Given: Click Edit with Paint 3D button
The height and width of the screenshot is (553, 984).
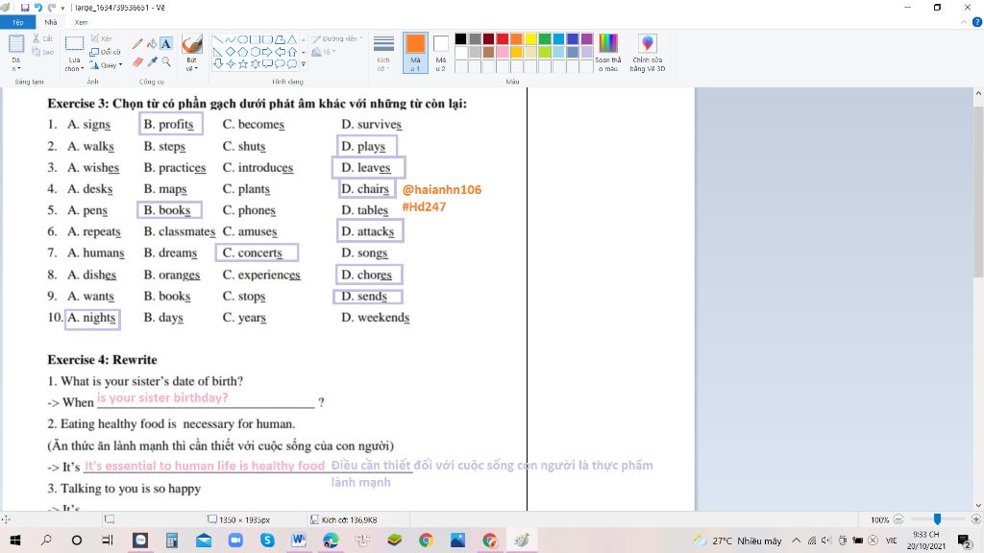Looking at the screenshot, I should click(648, 53).
